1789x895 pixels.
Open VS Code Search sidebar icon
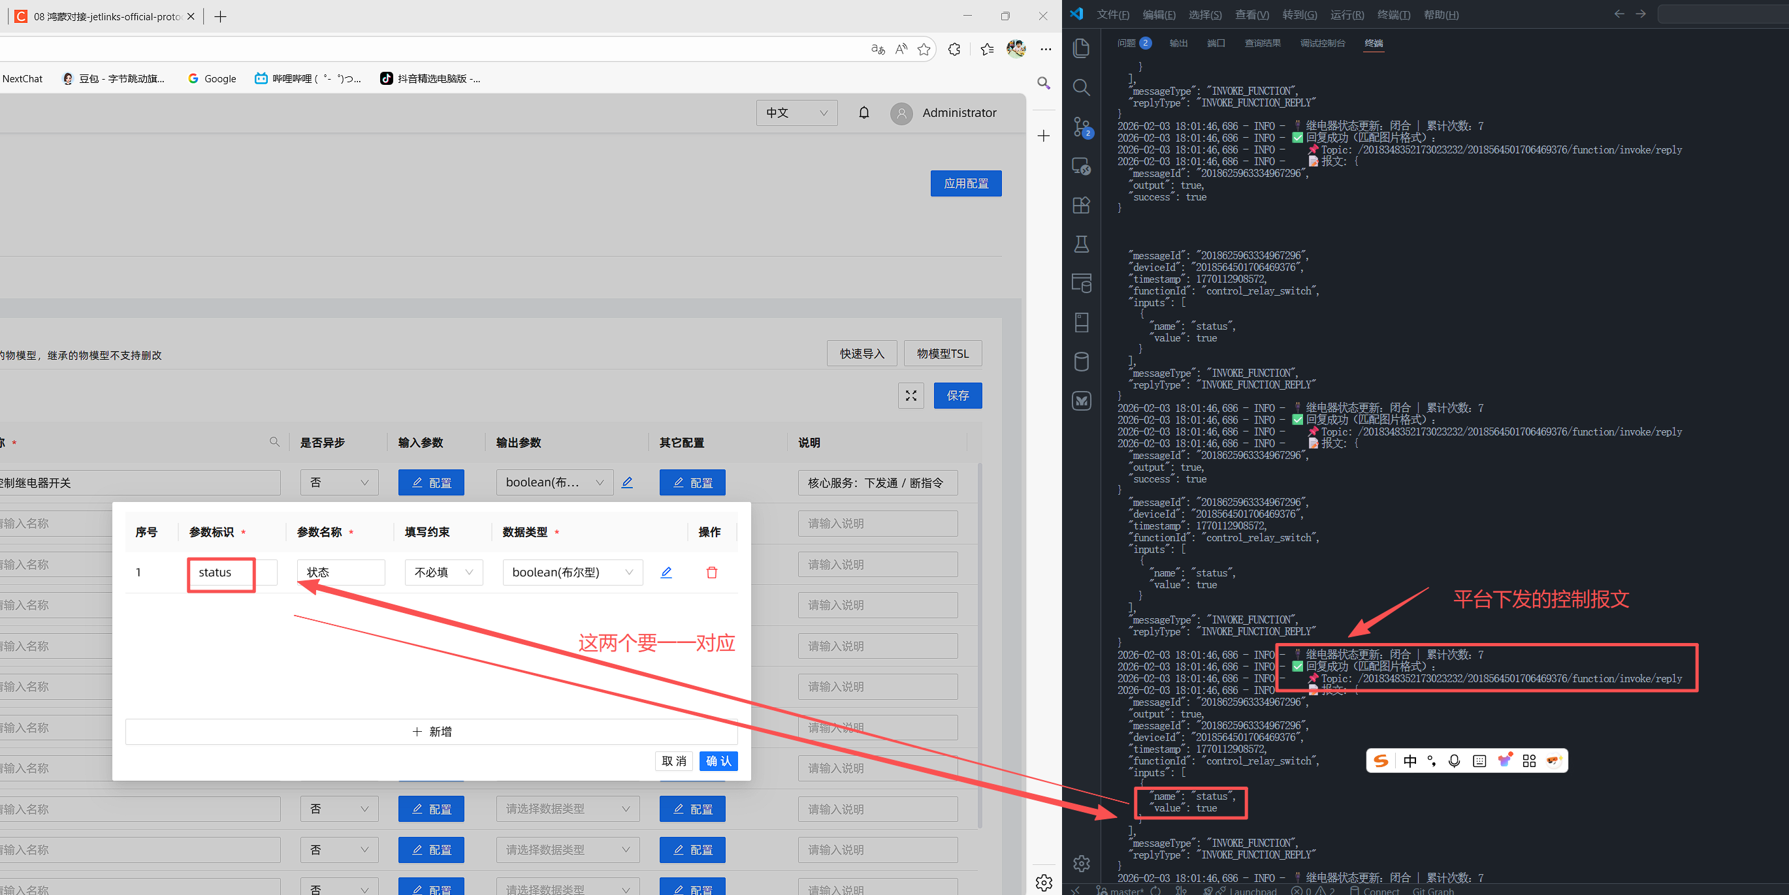tap(1080, 87)
